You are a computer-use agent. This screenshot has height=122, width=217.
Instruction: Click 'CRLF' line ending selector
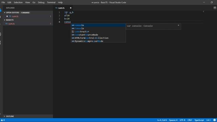pos(190,120)
